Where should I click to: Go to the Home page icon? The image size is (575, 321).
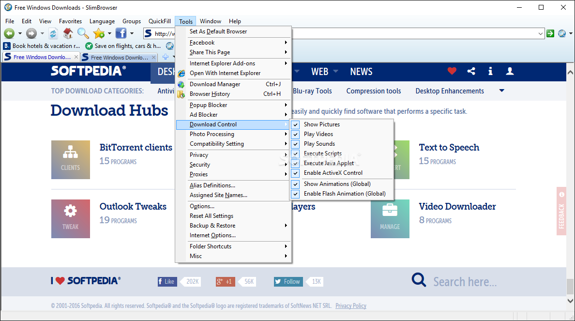pyautogui.click(x=68, y=33)
